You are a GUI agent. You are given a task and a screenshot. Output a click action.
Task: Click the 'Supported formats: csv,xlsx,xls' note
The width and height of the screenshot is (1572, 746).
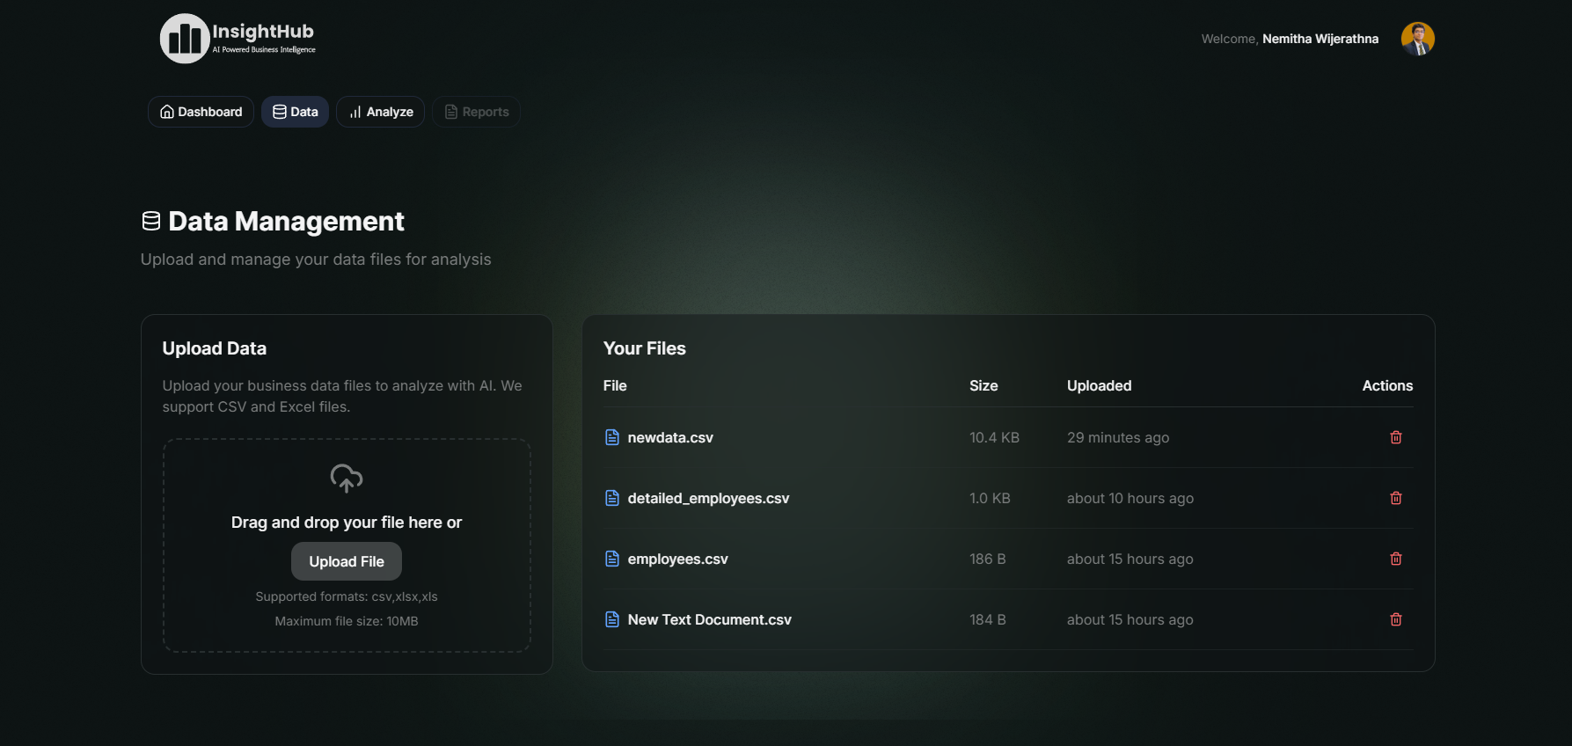pyautogui.click(x=347, y=596)
